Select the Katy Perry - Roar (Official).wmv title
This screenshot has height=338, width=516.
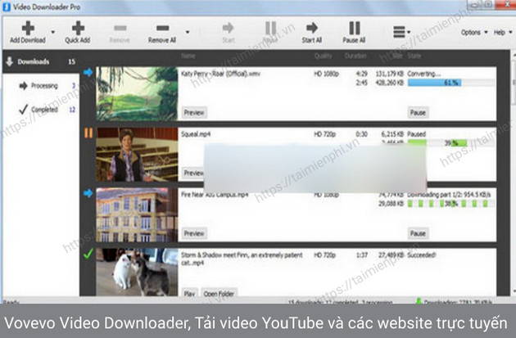(220, 74)
